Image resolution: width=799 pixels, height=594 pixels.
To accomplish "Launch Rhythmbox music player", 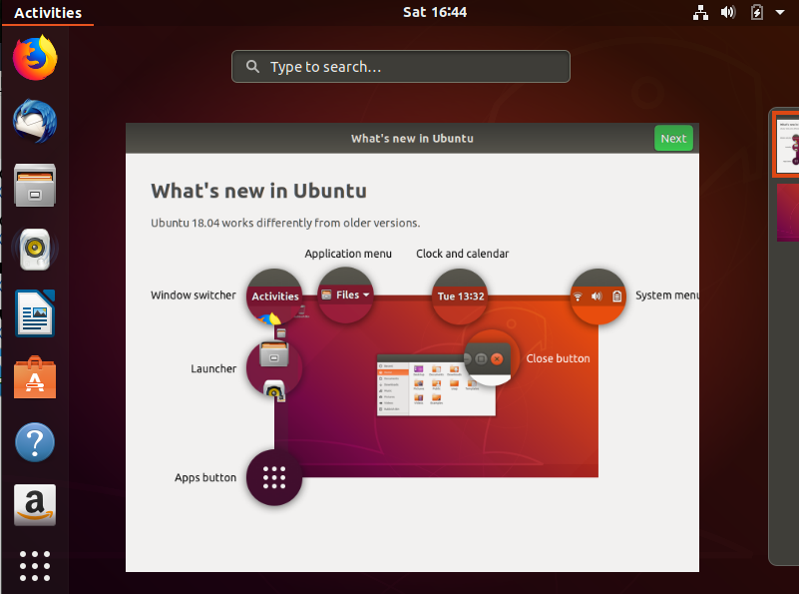I will (x=35, y=250).
